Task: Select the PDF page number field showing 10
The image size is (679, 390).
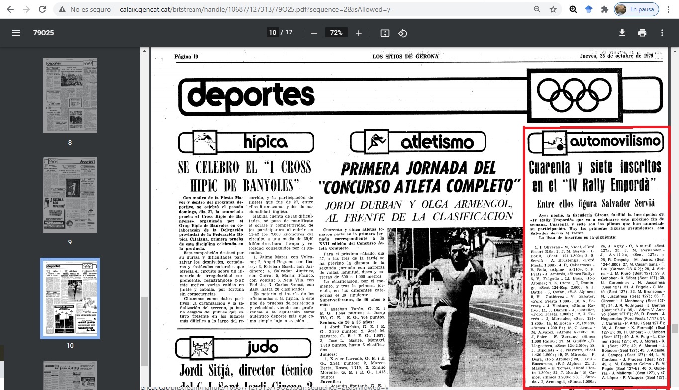Action: [x=272, y=33]
